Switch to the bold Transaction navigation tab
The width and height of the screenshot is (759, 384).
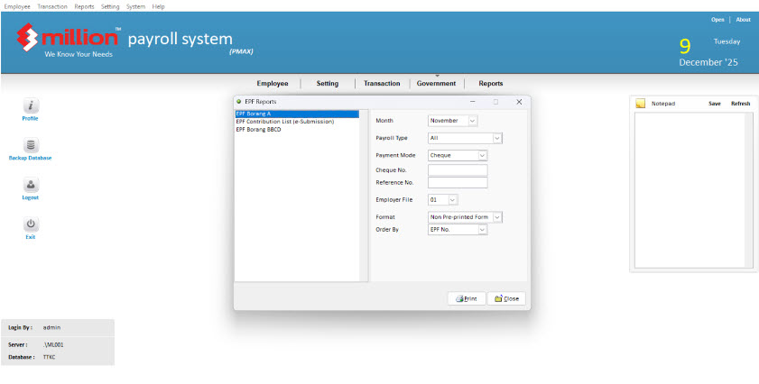point(382,83)
